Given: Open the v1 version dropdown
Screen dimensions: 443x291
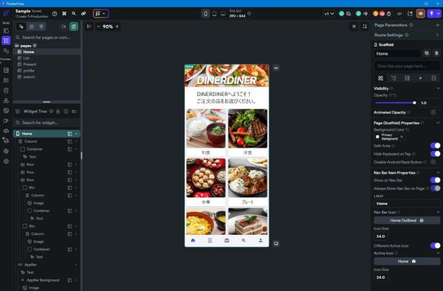Looking at the screenshot, I should (x=329, y=13).
